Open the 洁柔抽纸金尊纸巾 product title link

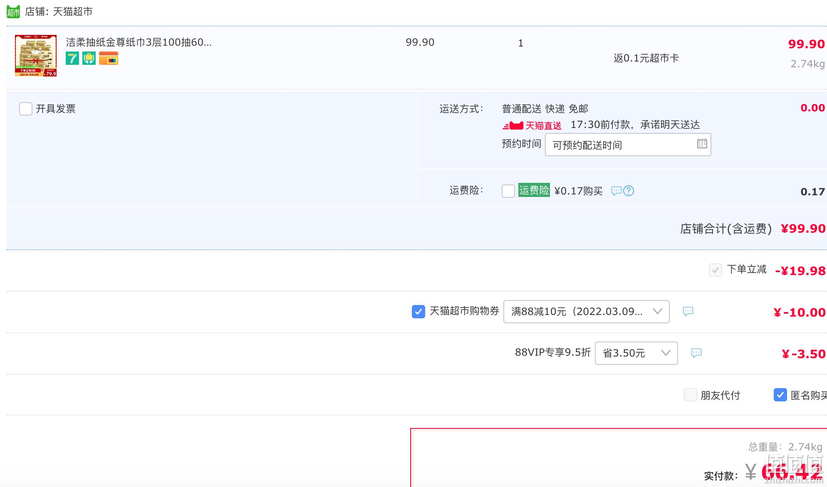tap(139, 42)
